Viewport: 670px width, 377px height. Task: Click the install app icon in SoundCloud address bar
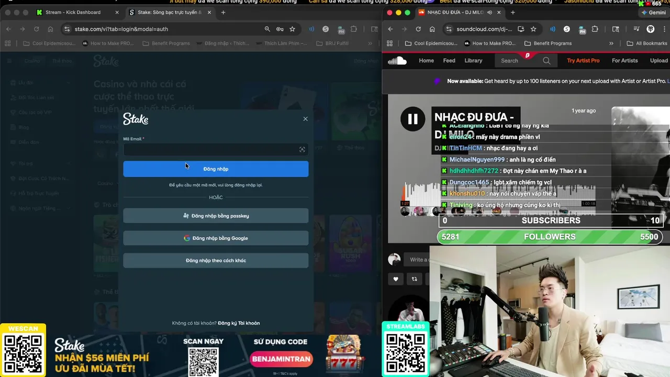coord(521,29)
